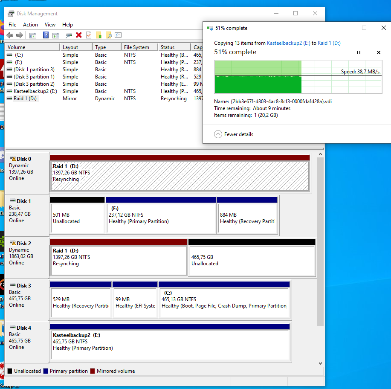This screenshot has height=389, width=391.
Task: Open Help via the blue question mark icon
Action: click(46, 35)
